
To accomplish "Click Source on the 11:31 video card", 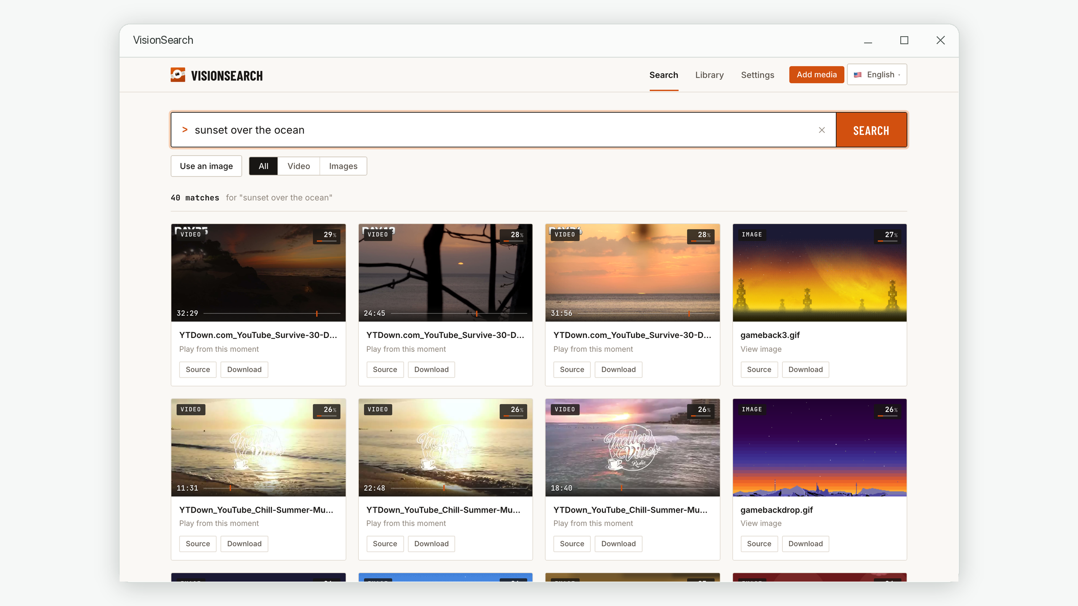I will (198, 544).
